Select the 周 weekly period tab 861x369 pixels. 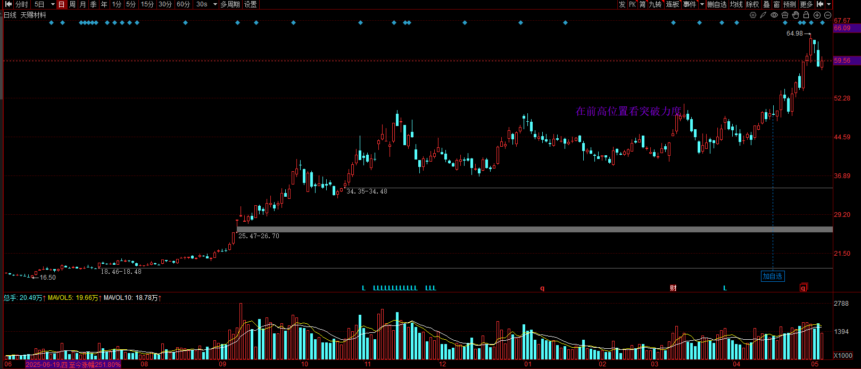pyautogui.click(x=72, y=4)
